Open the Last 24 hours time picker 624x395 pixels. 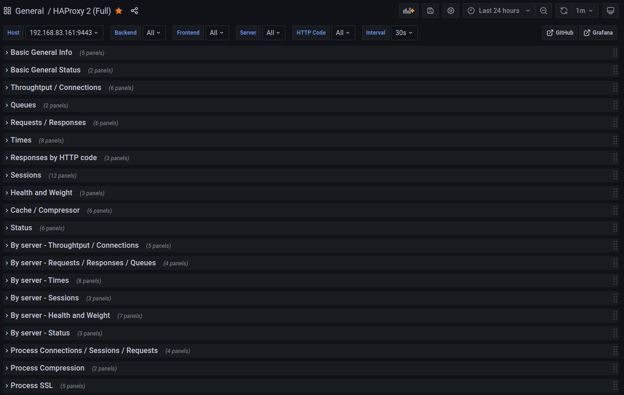click(499, 11)
